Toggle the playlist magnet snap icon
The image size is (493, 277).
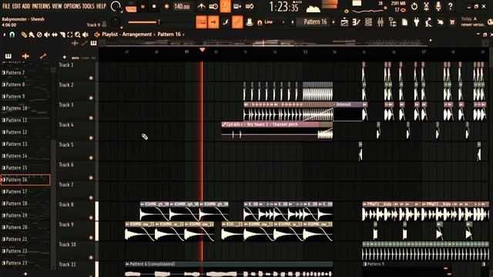click(12, 35)
